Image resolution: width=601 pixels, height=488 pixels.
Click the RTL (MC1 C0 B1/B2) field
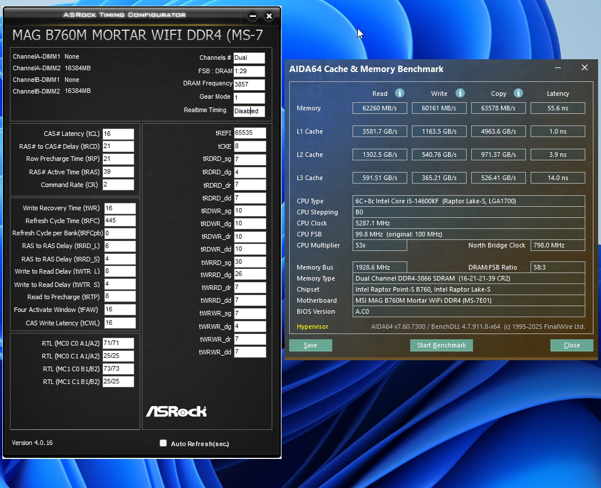(x=119, y=368)
